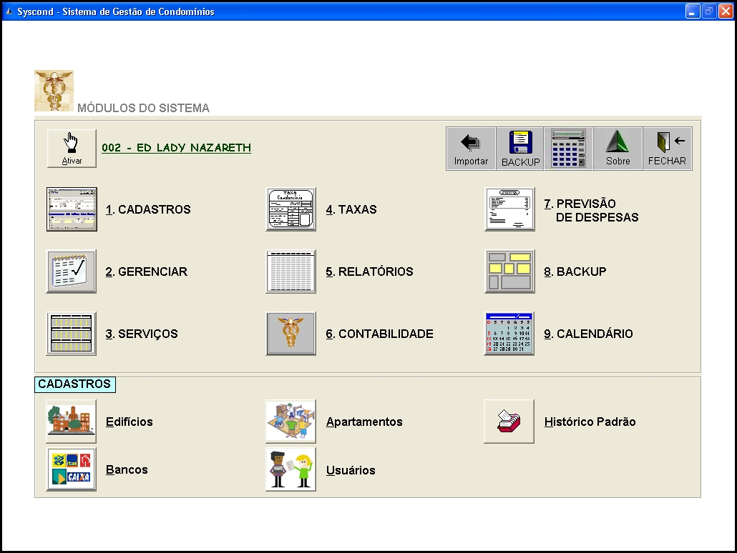Click the Importar toolbar button

[471, 149]
